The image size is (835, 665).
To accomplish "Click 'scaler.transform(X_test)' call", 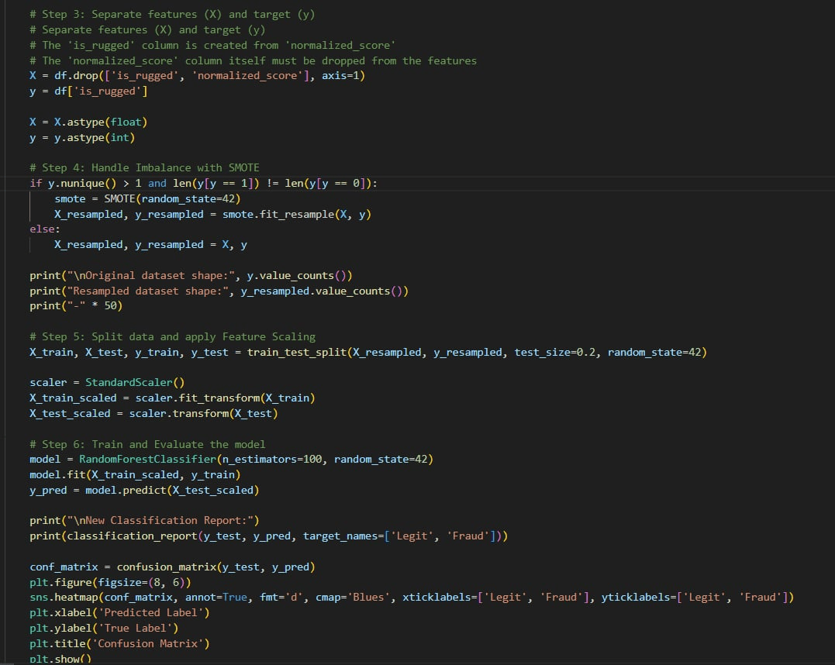I will (203, 413).
